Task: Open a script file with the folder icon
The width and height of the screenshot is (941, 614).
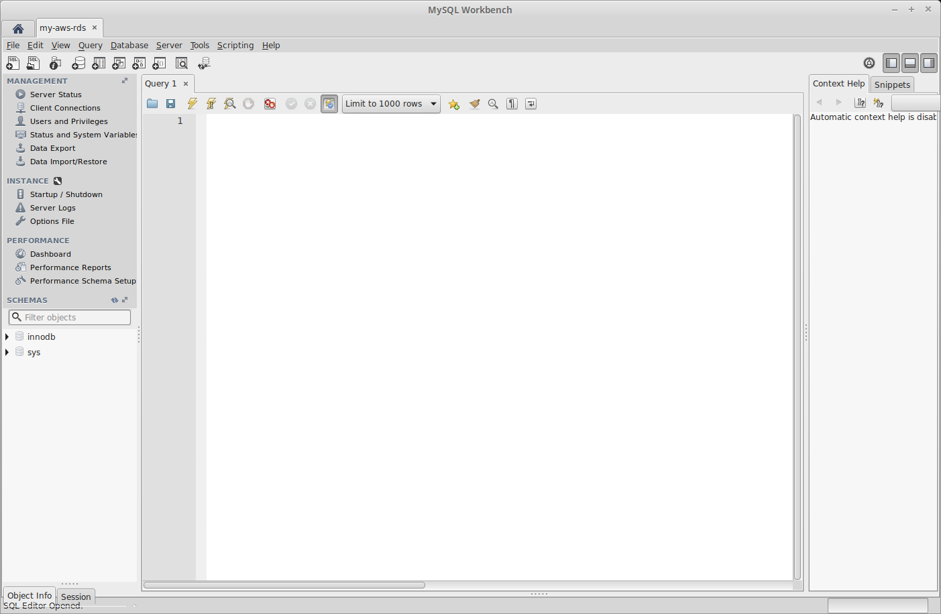Action: pyautogui.click(x=152, y=104)
